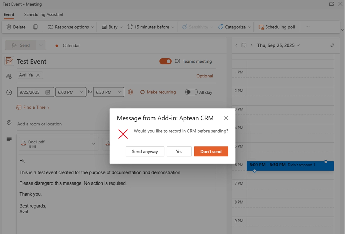Screen dimensions: 345x234
Task: Click the copy event icon beside Delete
Action: click(x=36, y=27)
